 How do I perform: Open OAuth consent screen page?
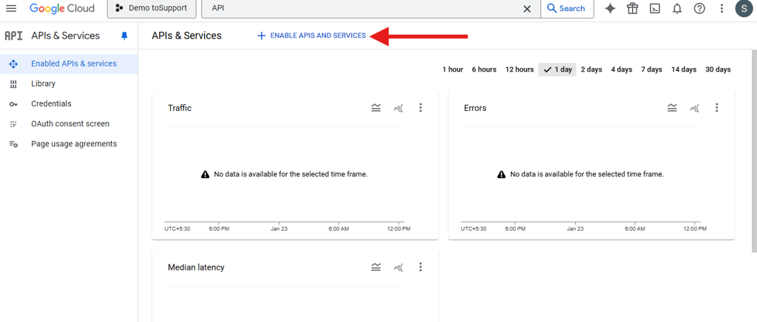[69, 124]
